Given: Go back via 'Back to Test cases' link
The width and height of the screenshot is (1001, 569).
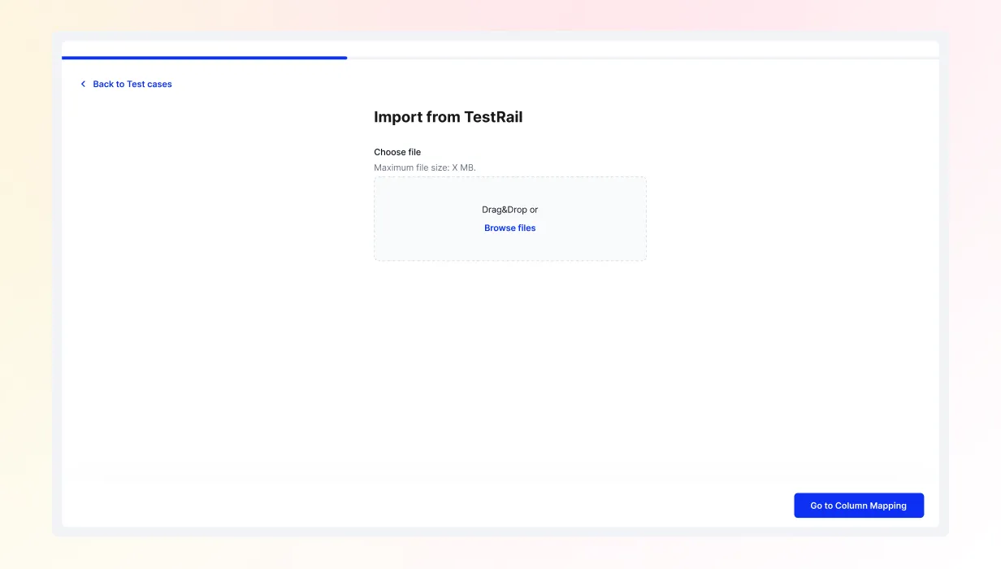Looking at the screenshot, I should [x=132, y=84].
